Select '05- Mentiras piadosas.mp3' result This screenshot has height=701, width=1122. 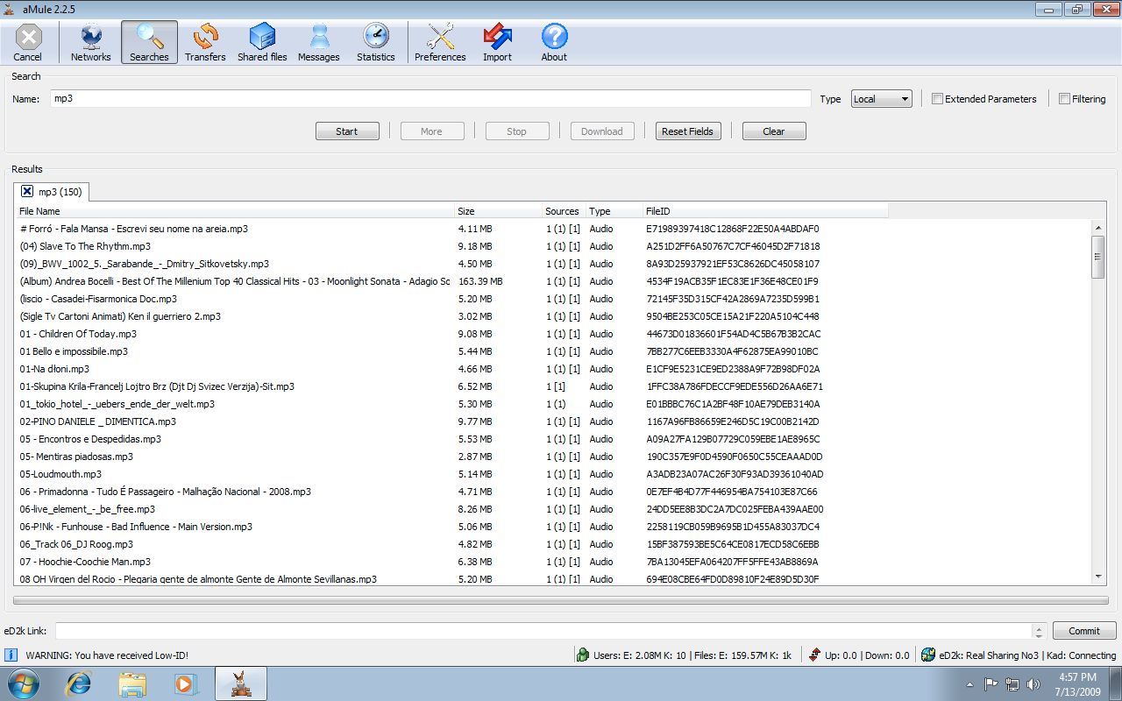(76, 457)
